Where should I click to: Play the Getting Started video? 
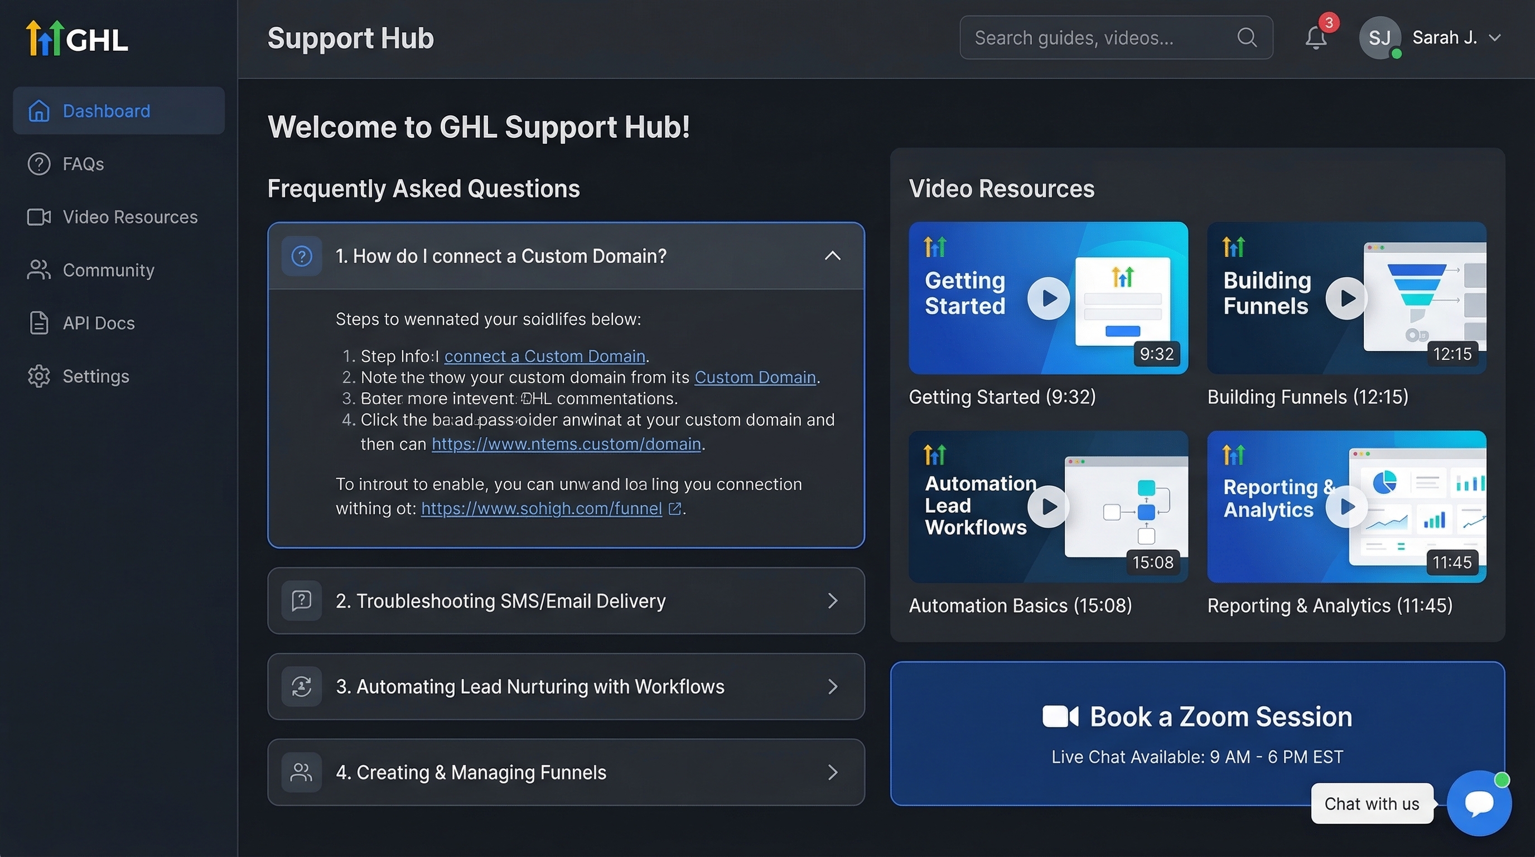tap(1048, 298)
